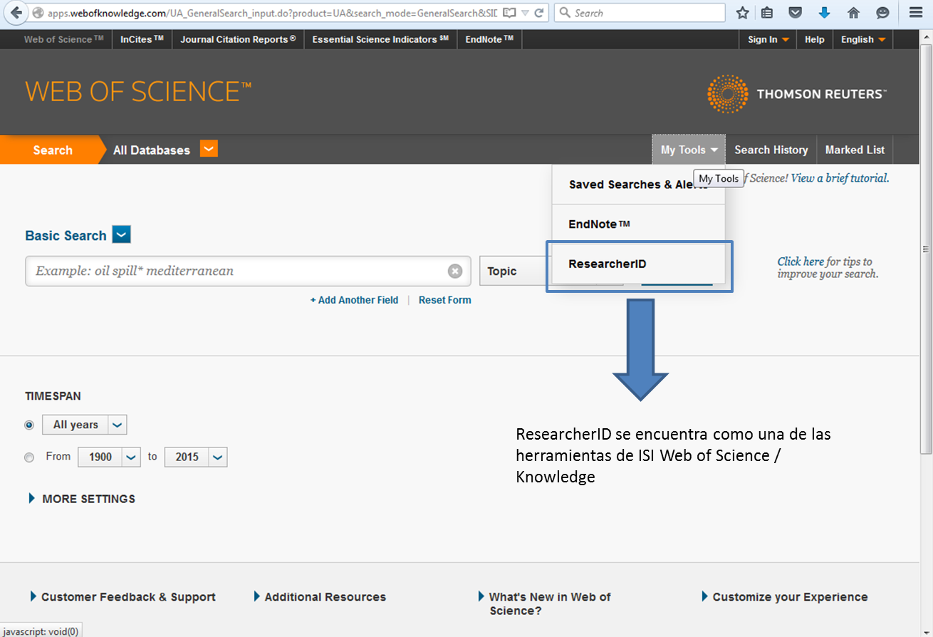Click Add Another Field link
Screen dimensions: 933x637
point(354,300)
